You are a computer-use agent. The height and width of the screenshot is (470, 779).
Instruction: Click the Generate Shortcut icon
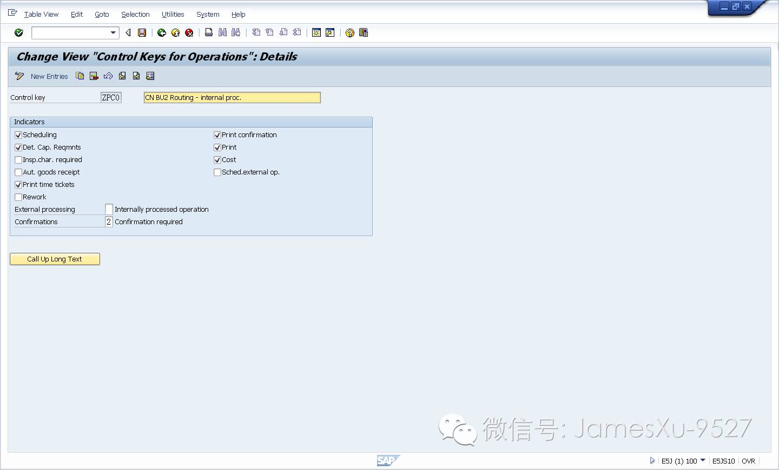point(330,33)
